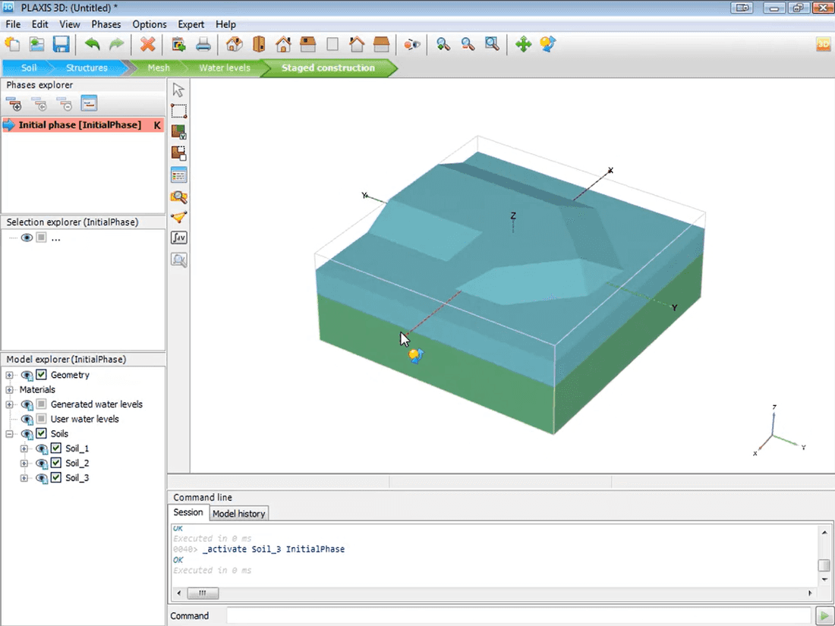Collapse the Soils tree node

point(9,434)
